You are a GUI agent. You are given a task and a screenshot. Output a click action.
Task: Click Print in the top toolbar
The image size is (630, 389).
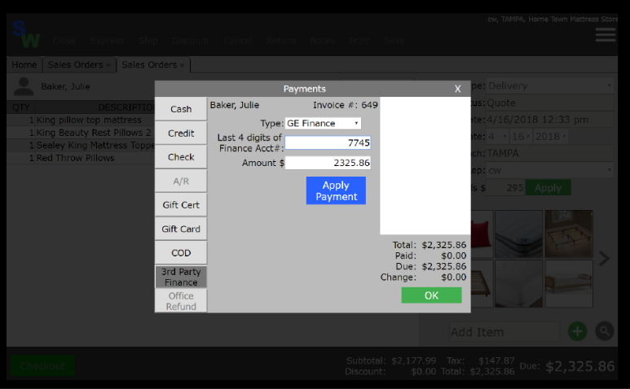(x=359, y=41)
